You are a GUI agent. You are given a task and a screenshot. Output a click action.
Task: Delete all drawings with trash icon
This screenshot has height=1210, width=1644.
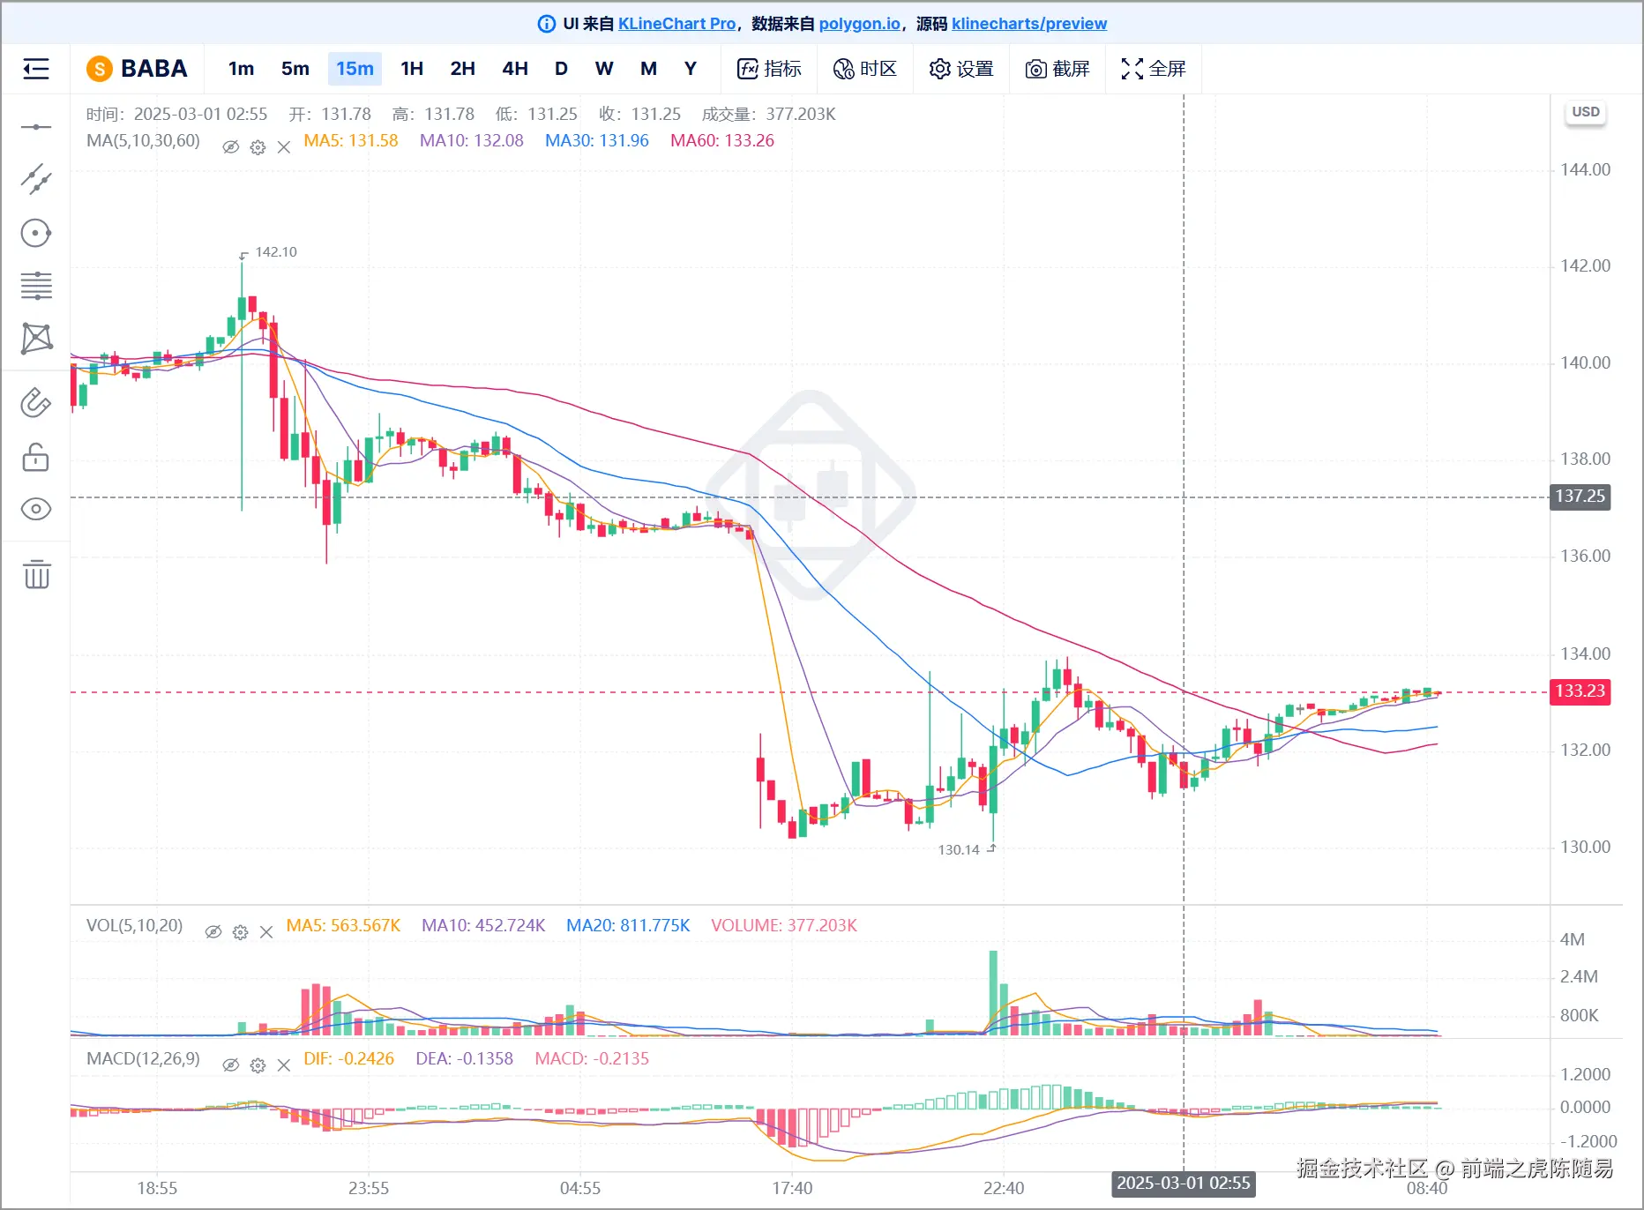point(36,574)
